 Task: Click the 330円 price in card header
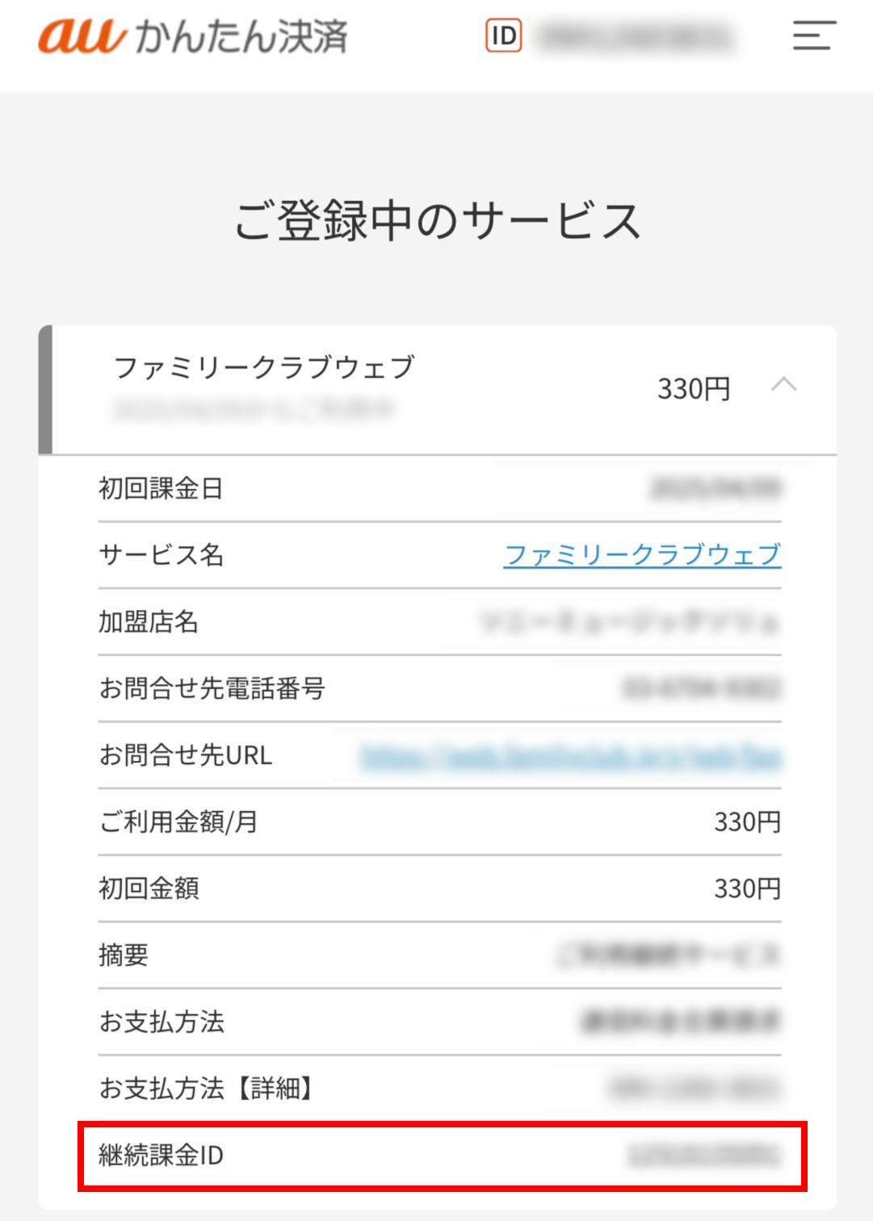coord(694,389)
